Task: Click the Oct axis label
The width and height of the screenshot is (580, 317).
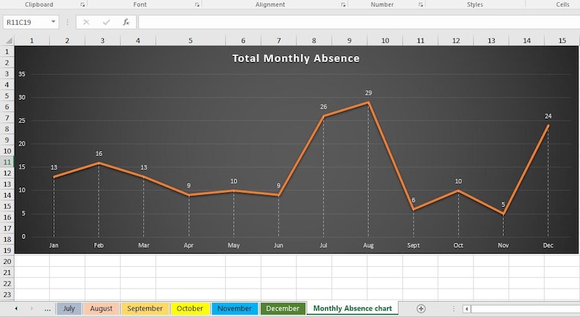Action: (x=458, y=246)
